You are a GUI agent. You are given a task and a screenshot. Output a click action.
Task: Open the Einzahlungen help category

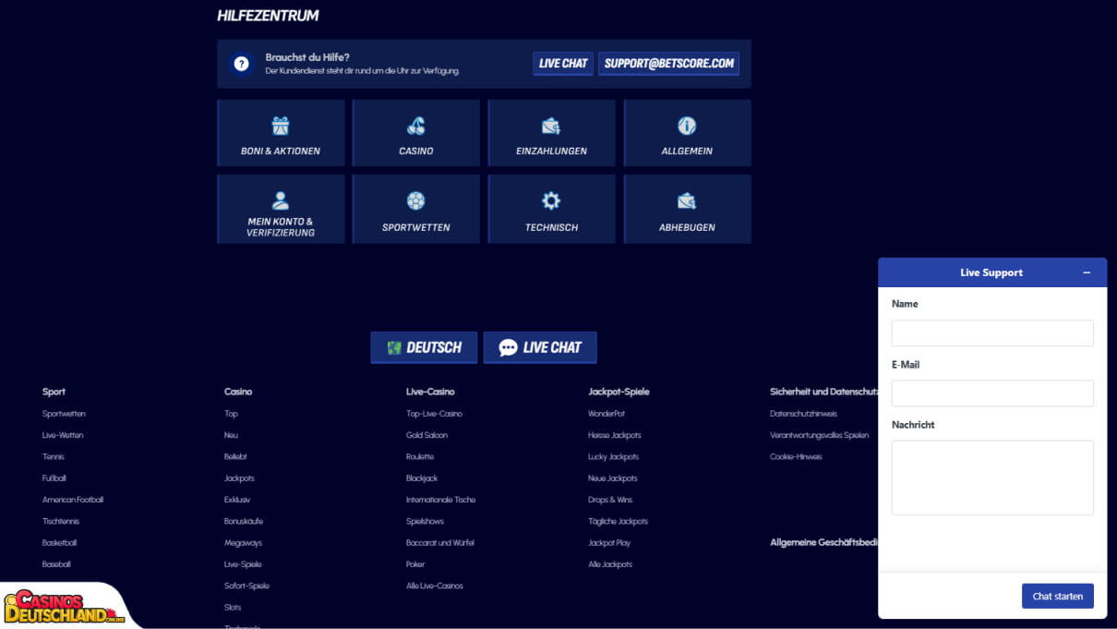click(x=551, y=133)
